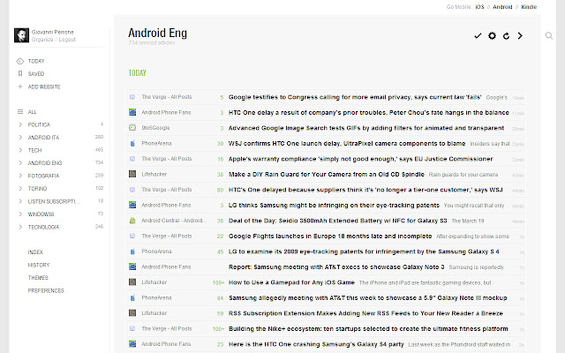Click user profile avatar picture

20,35
